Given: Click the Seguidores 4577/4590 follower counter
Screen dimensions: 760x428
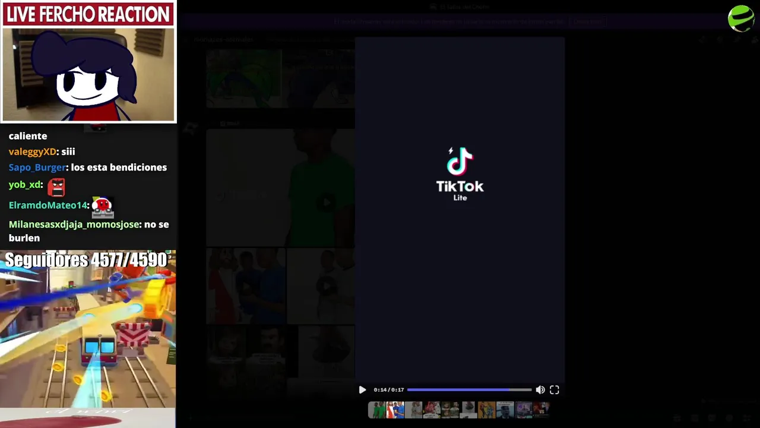Looking at the screenshot, I should point(86,260).
